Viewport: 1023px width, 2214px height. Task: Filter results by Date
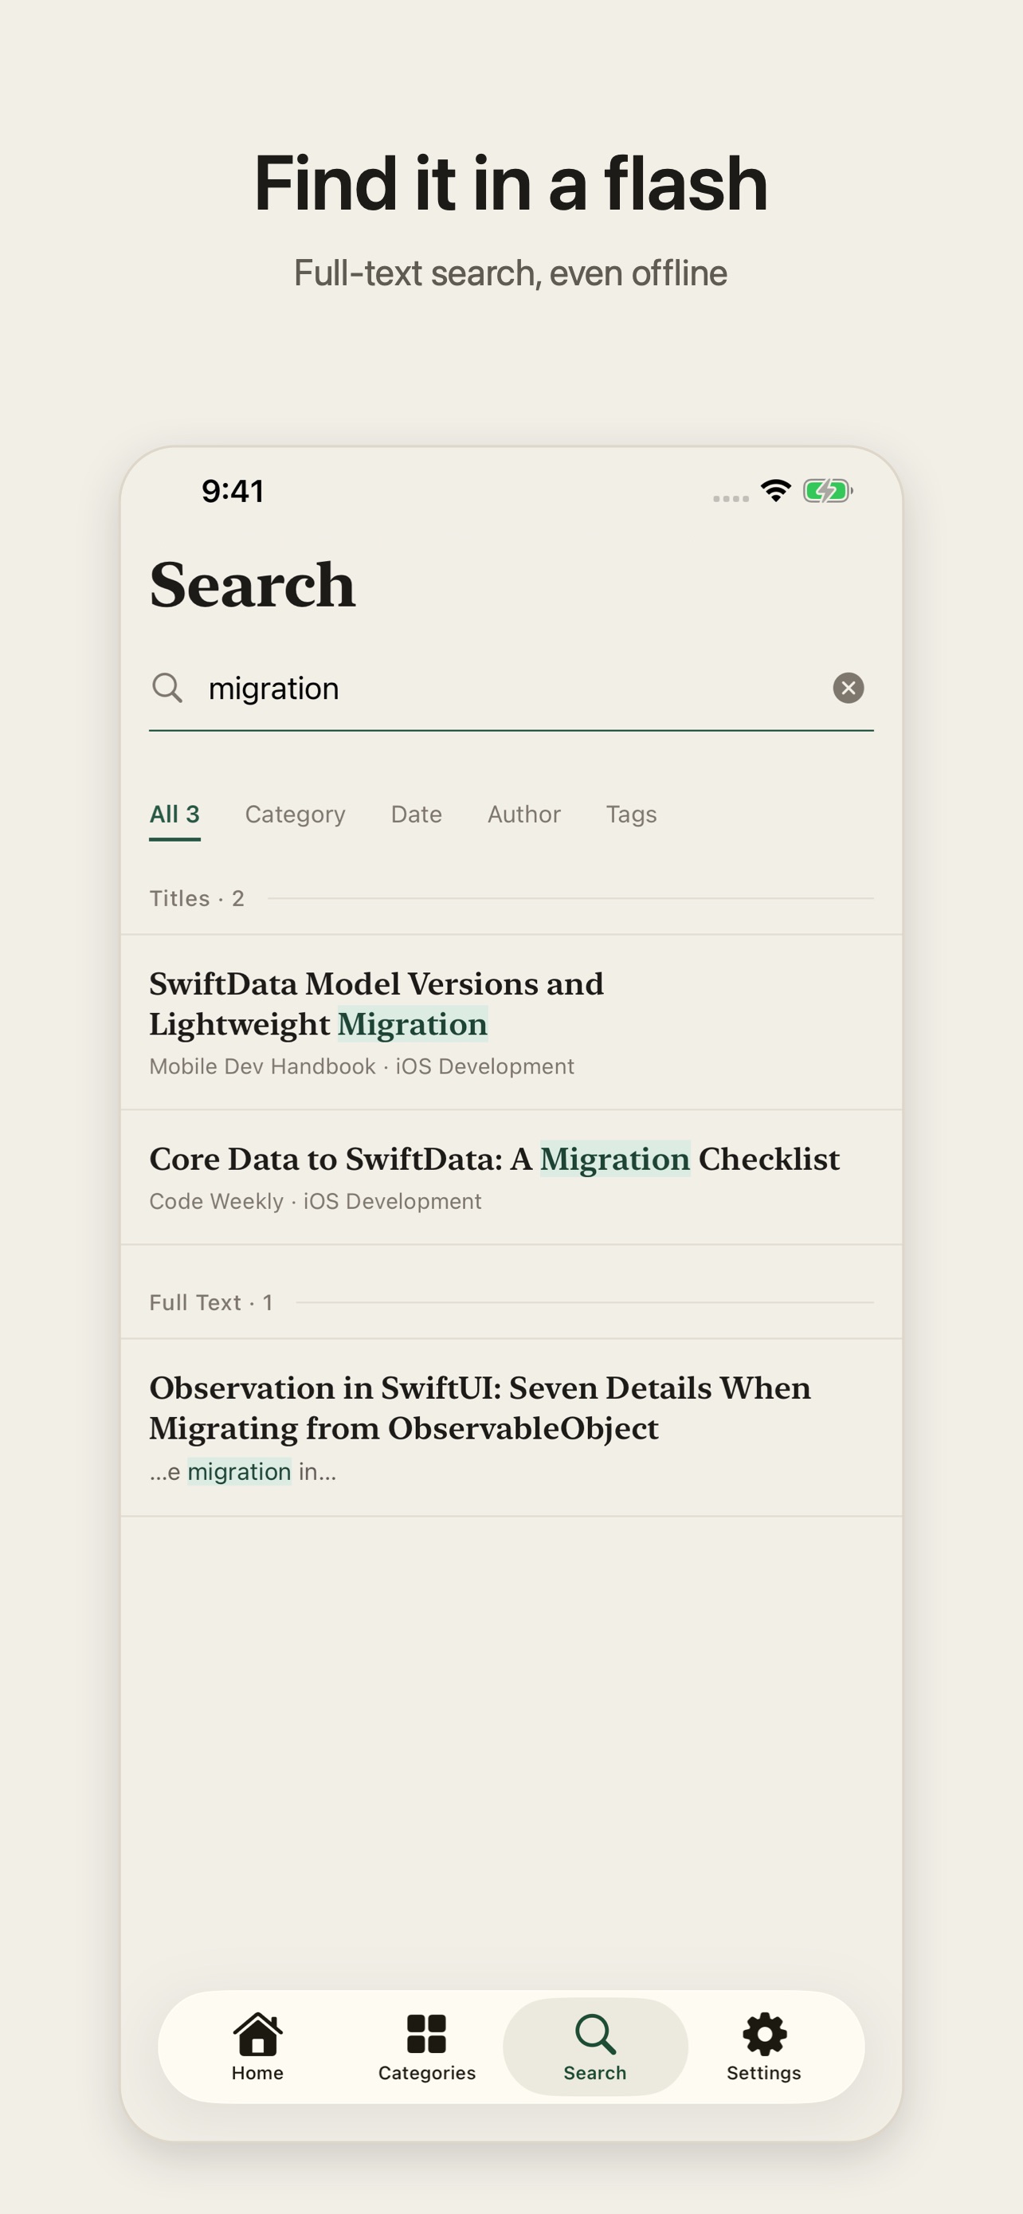pos(417,814)
